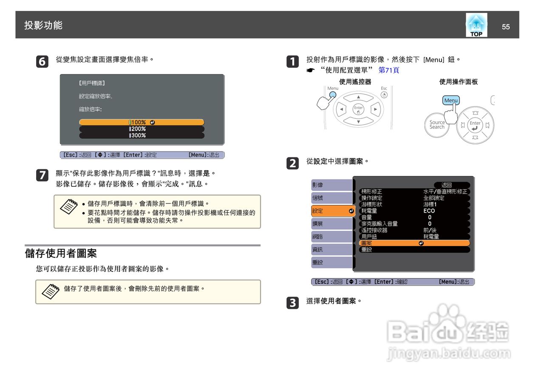Select the 麥克風輸入音量 menu row
544x384 pixels.
(414, 224)
